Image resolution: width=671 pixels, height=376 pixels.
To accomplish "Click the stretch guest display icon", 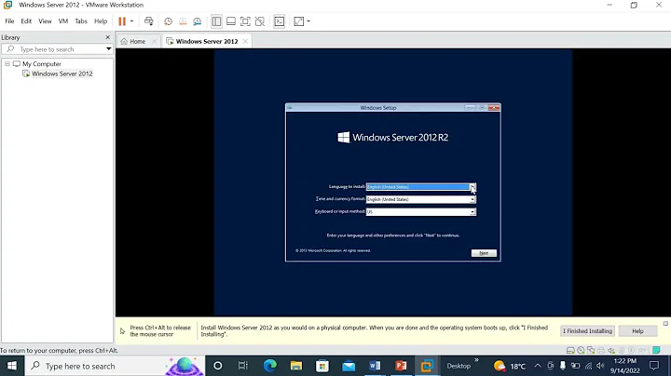I will (x=299, y=21).
